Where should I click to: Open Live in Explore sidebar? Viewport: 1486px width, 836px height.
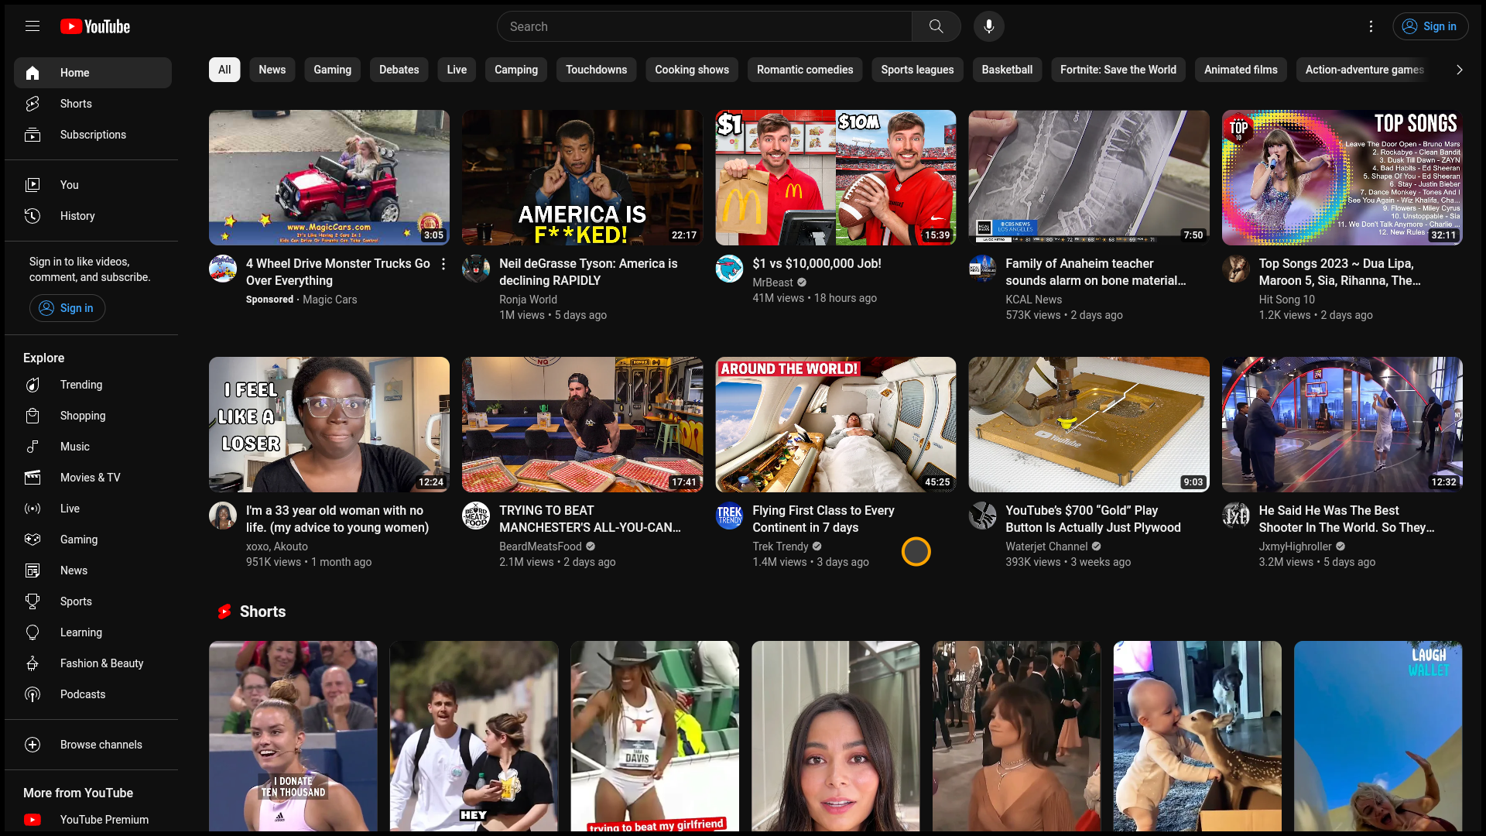click(93, 509)
